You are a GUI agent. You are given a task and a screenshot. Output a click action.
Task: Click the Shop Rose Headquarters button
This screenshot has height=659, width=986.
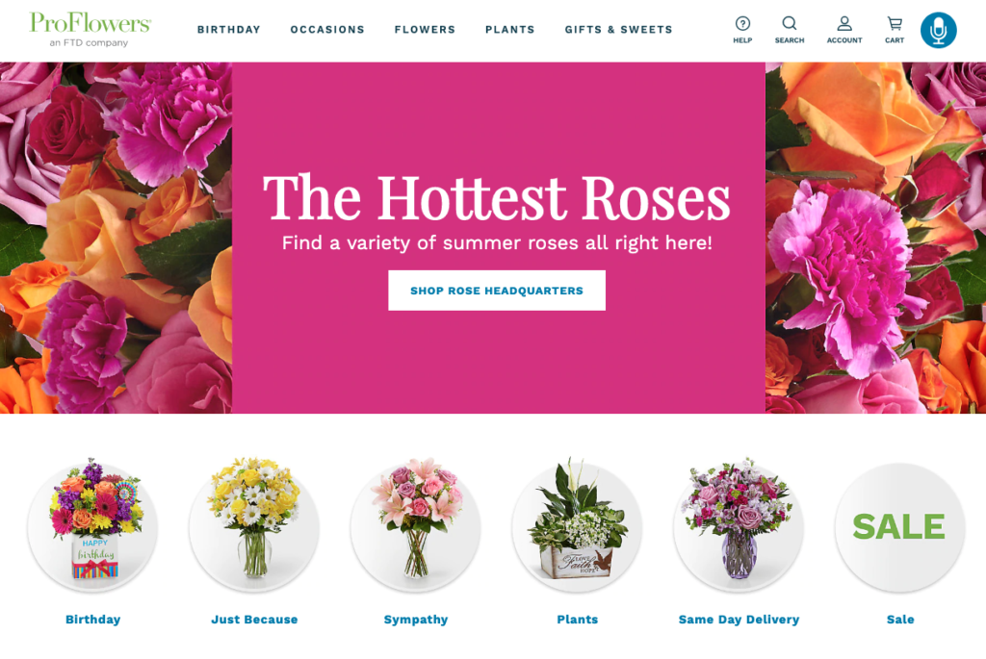pos(497,291)
